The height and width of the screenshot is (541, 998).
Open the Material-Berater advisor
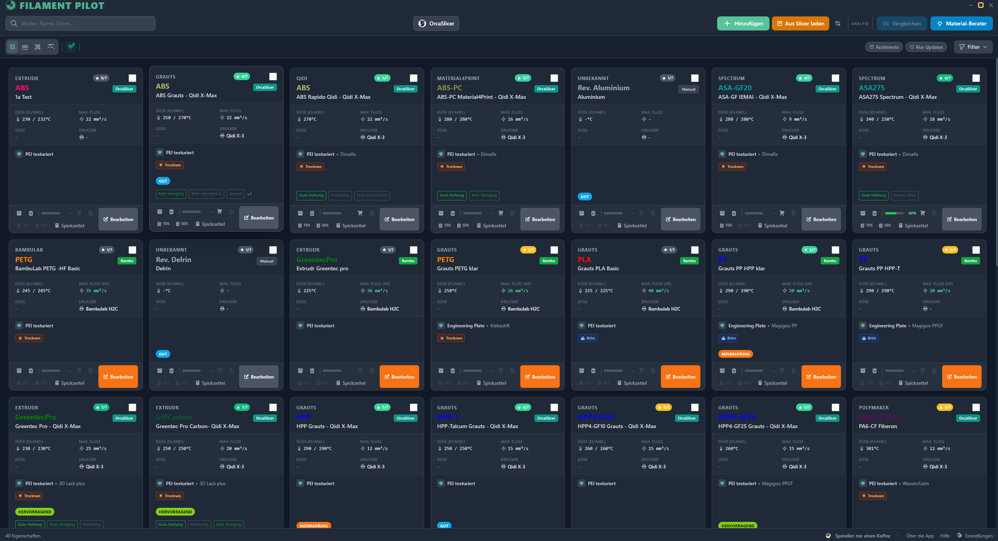[961, 23]
